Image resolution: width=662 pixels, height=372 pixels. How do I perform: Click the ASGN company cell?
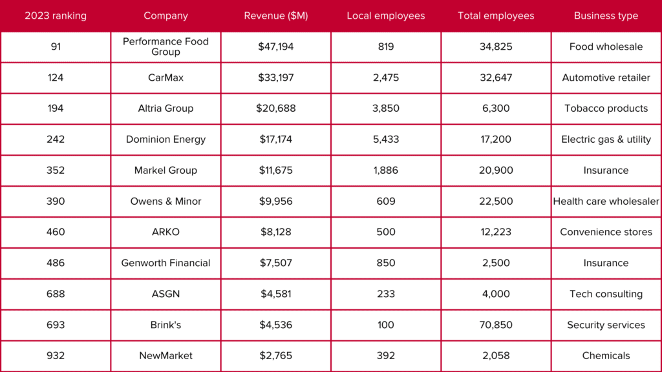165,294
